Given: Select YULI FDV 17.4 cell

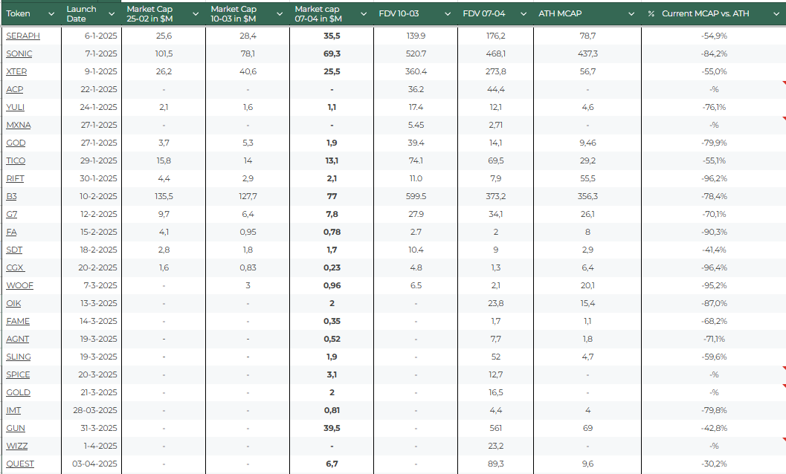Looking at the screenshot, I should coord(416,107).
